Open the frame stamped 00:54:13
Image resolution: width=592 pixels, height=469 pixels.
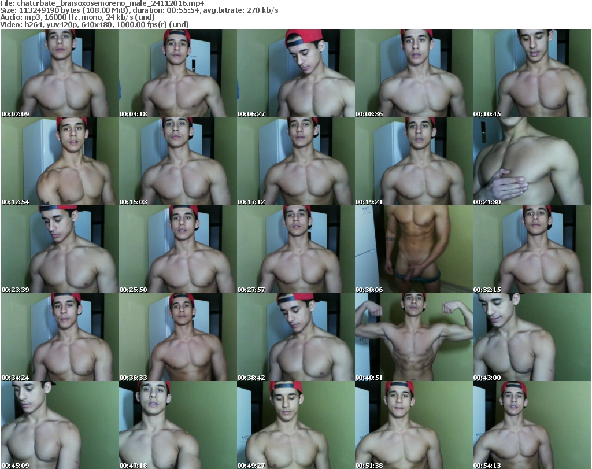(532, 425)
